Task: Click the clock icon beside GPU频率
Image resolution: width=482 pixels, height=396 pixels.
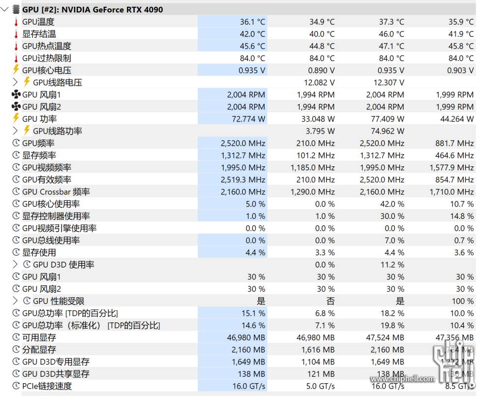Action: pyautogui.click(x=16, y=143)
